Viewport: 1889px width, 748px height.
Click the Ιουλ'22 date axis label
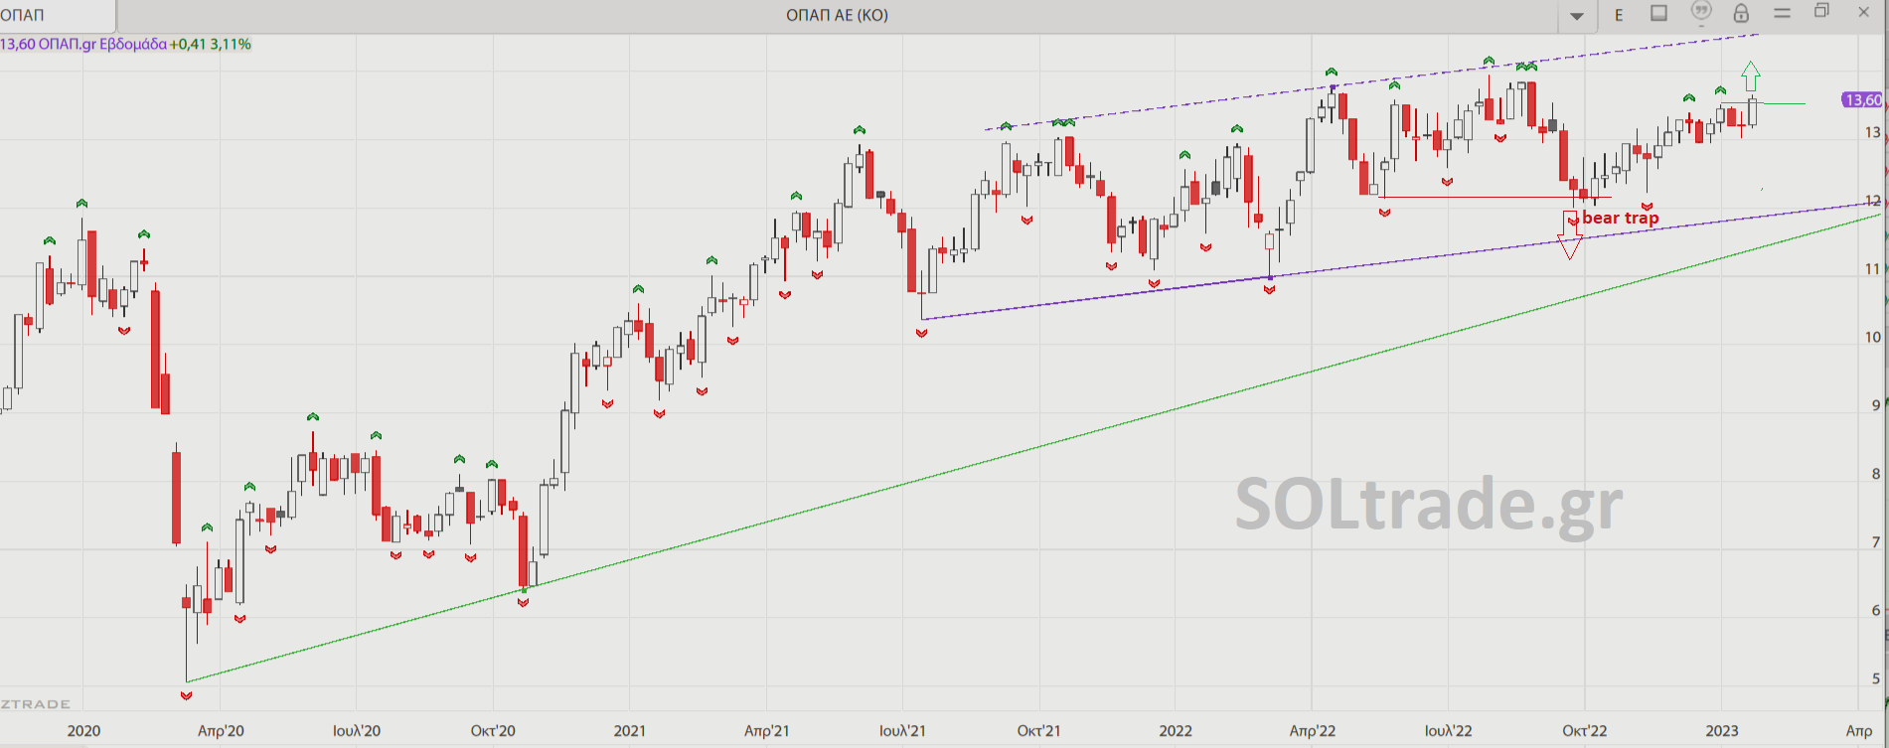[1449, 731]
